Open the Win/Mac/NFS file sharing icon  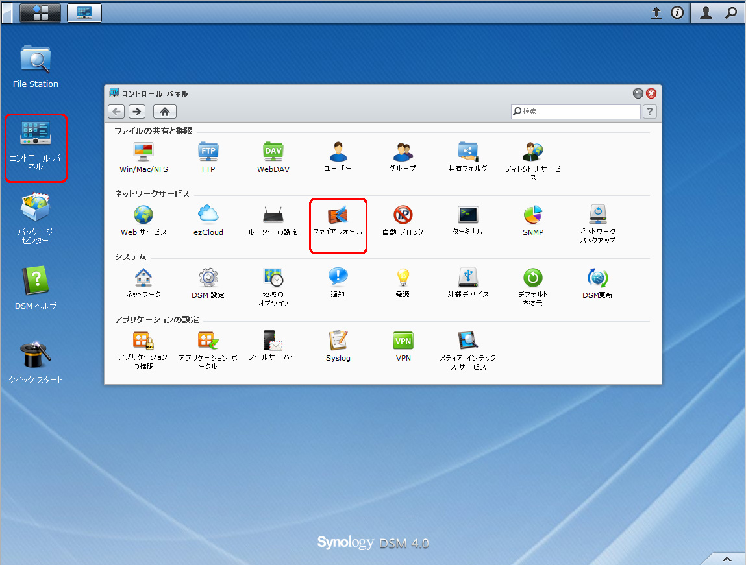click(143, 153)
